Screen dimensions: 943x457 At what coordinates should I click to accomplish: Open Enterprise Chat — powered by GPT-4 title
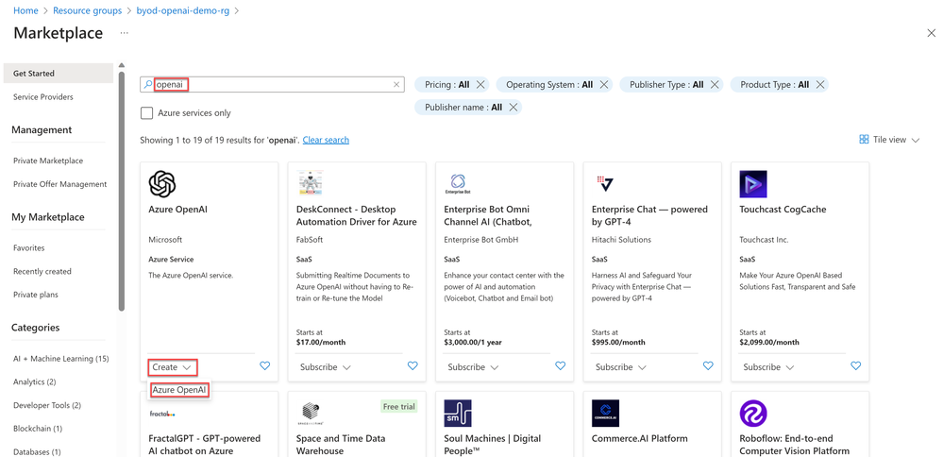tap(649, 215)
